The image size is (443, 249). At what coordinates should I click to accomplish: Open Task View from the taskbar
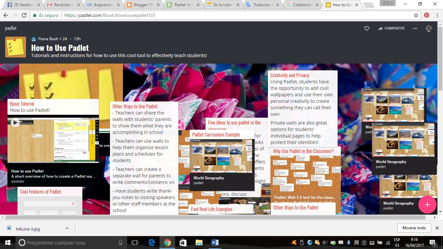click(135, 243)
